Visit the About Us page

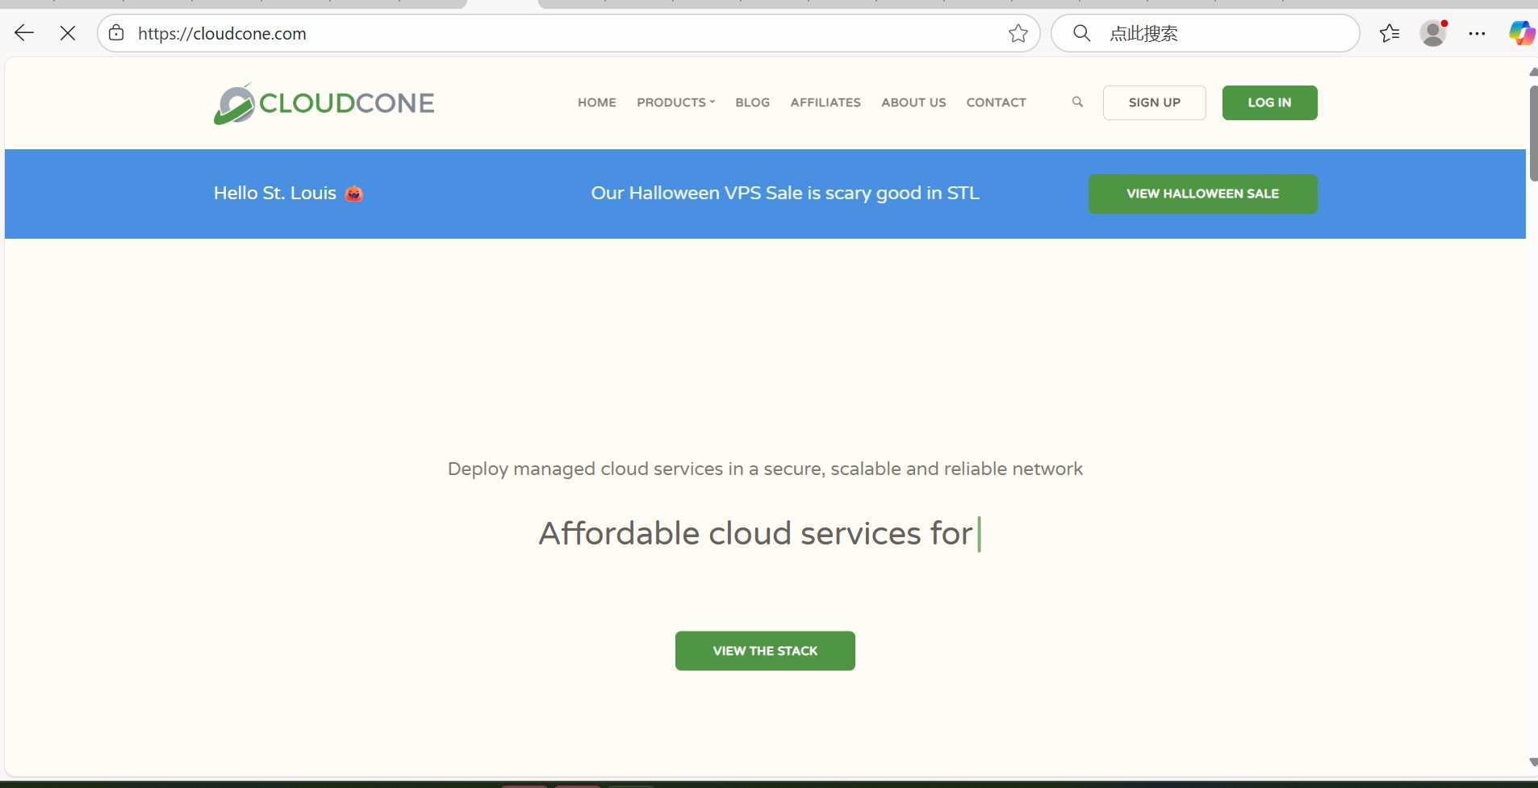pyautogui.click(x=913, y=102)
